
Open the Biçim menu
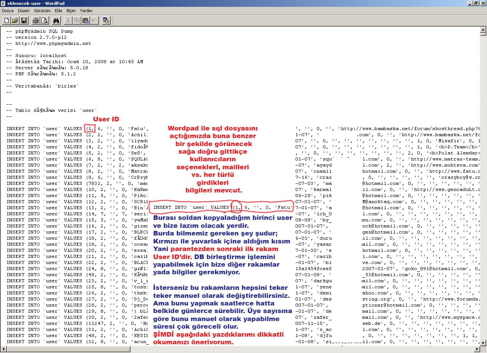71,11
